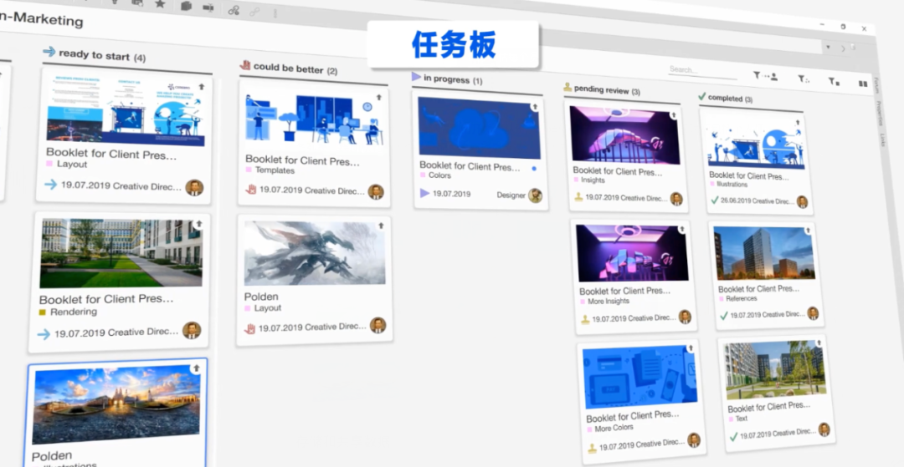Image resolution: width=904 pixels, height=467 pixels.
Task: Click pin arrow on Polden Layout card
Action: [381, 226]
